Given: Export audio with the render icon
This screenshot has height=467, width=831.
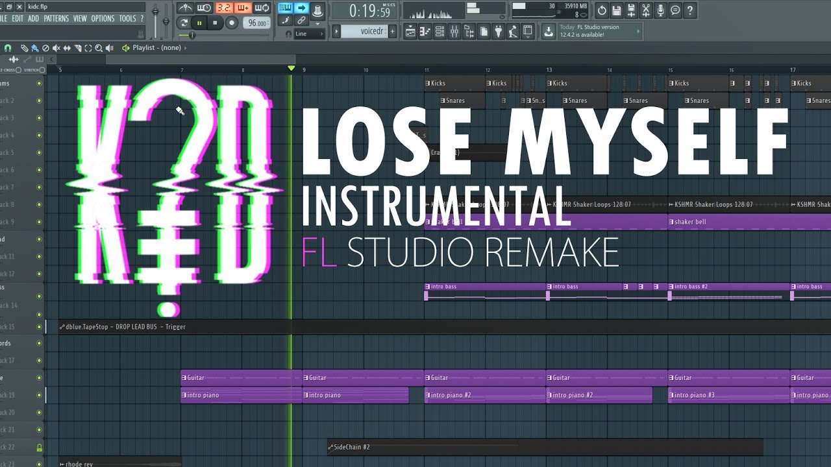Looking at the screenshot, I should coord(631,10).
